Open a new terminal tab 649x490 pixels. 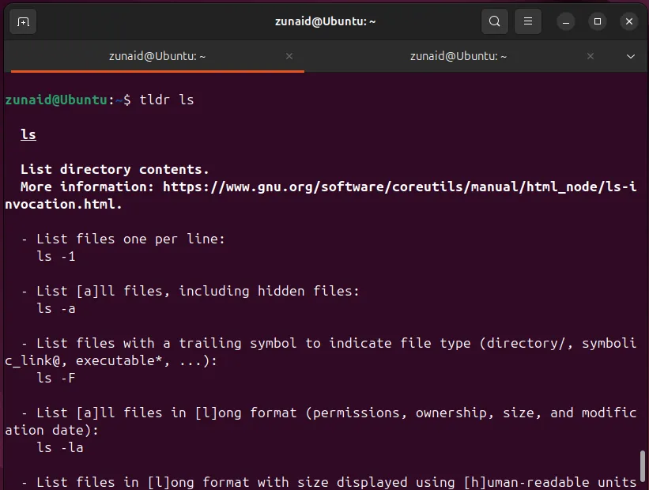pos(22,21)
